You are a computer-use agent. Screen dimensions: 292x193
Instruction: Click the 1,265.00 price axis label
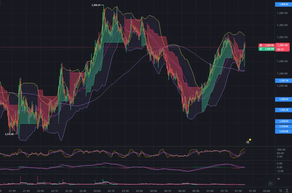[282, 13]
